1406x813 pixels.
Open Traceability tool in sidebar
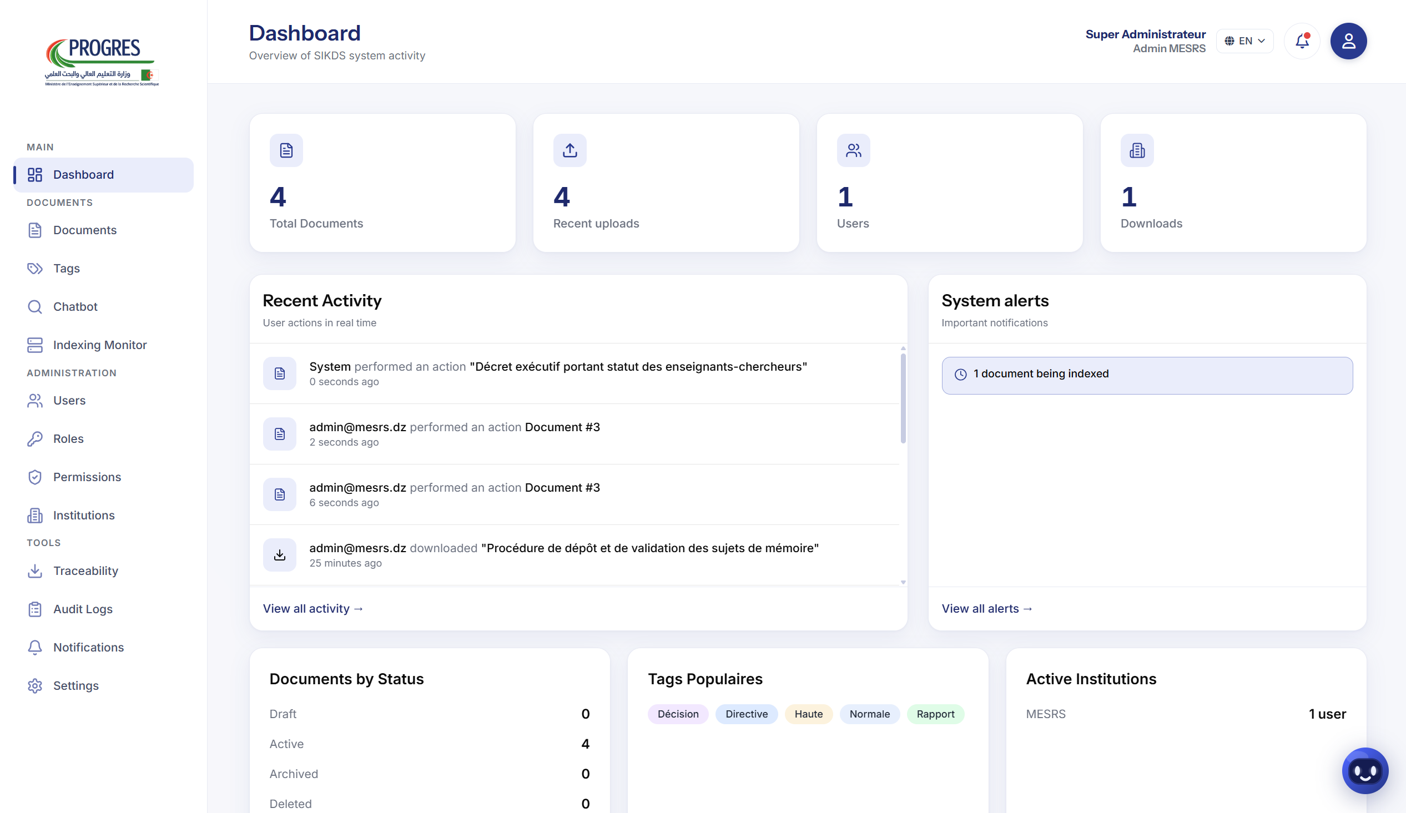pyautogui.click(x=104, y=571)
